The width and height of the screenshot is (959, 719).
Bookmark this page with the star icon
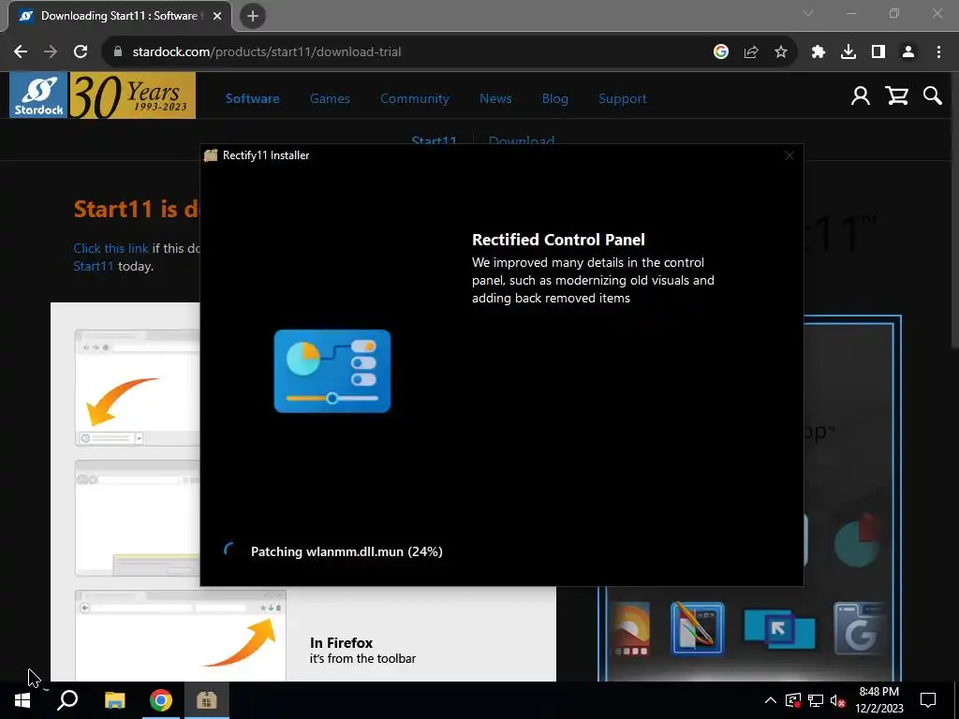781,52
